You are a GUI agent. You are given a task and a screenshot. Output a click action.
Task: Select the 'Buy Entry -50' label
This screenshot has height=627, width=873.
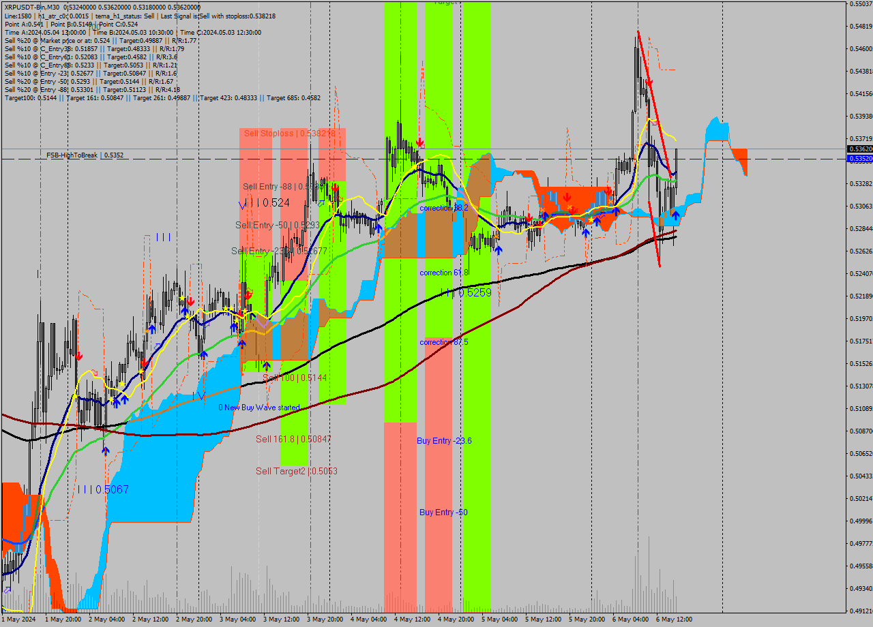pyautogui.click(x=443, y=512)
